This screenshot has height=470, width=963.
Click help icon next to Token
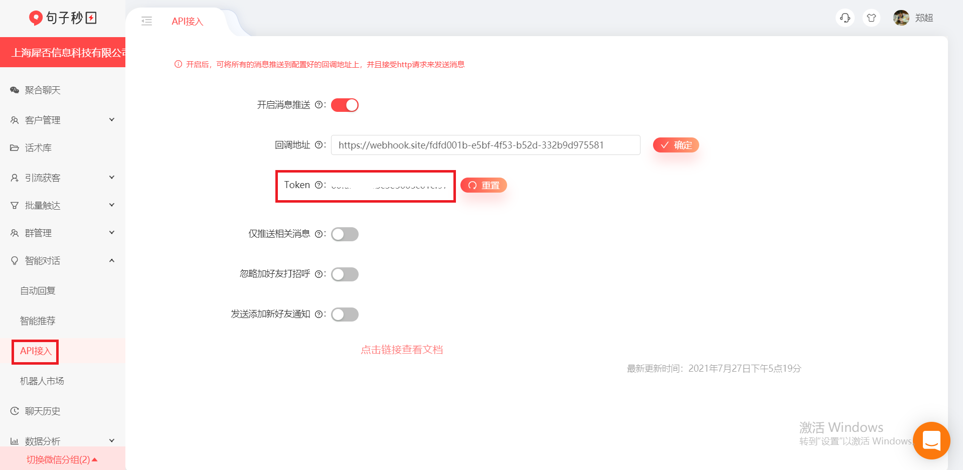tap(318, 185)
